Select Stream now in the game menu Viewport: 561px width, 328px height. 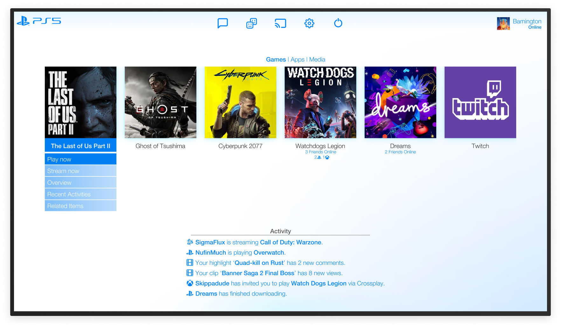[x=80, y=171]
